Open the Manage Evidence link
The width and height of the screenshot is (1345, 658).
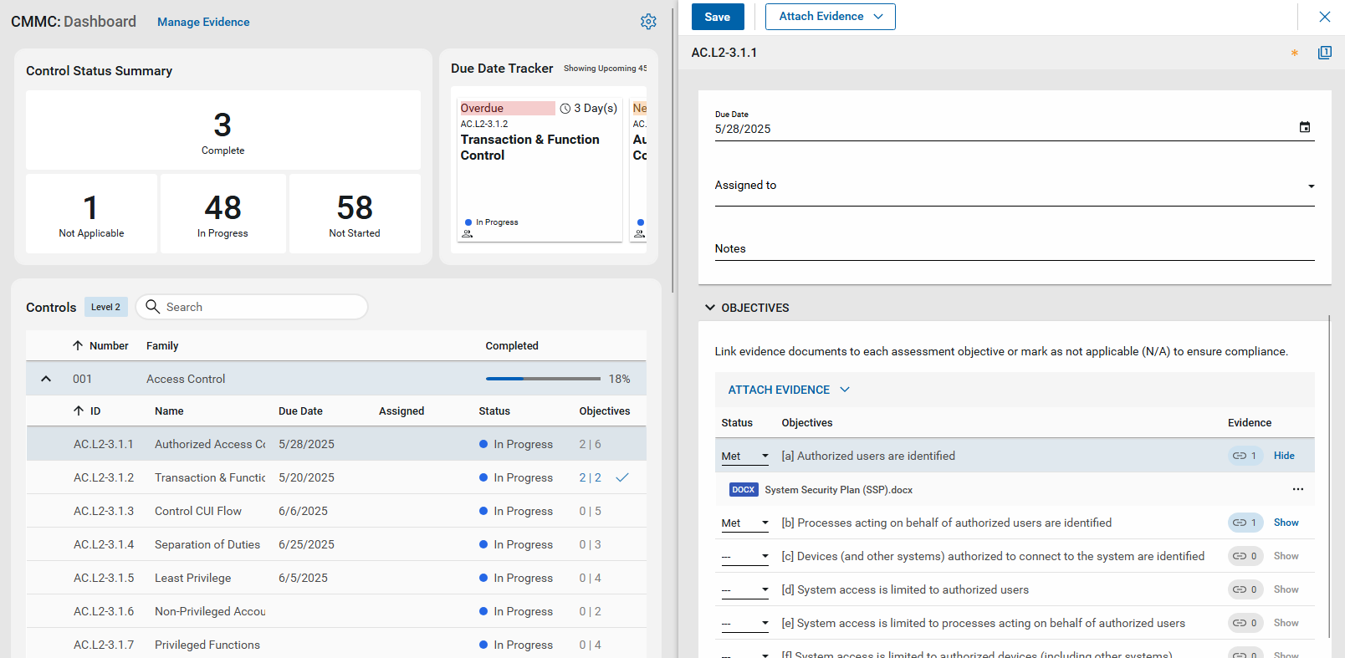(x=203, y=22)
